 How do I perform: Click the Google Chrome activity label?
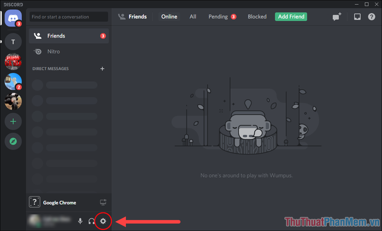(59, 203)
